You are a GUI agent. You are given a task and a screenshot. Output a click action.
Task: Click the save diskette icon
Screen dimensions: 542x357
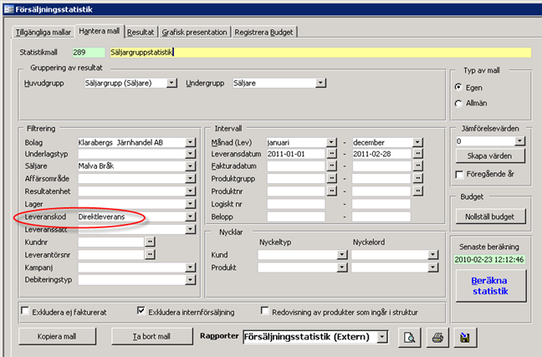pyautogui.click(x=462, y=337)
